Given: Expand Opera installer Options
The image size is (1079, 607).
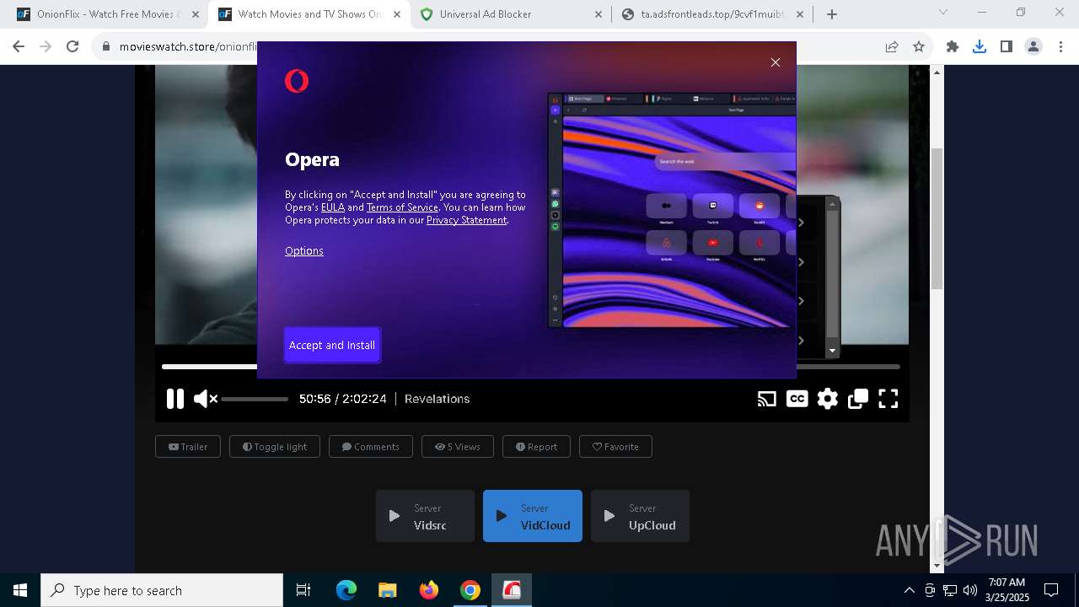Looking at the screenshot, I should [304, 250].
